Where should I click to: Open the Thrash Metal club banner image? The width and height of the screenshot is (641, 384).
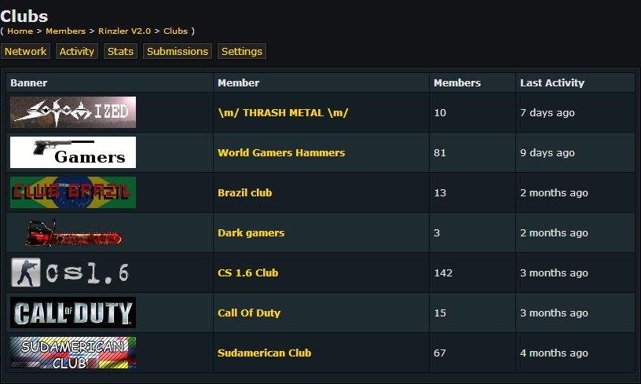tap(73, 112)
